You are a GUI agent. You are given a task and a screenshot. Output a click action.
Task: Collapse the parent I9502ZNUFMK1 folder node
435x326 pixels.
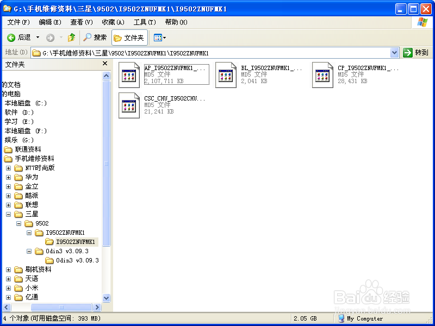click(29, 233)
